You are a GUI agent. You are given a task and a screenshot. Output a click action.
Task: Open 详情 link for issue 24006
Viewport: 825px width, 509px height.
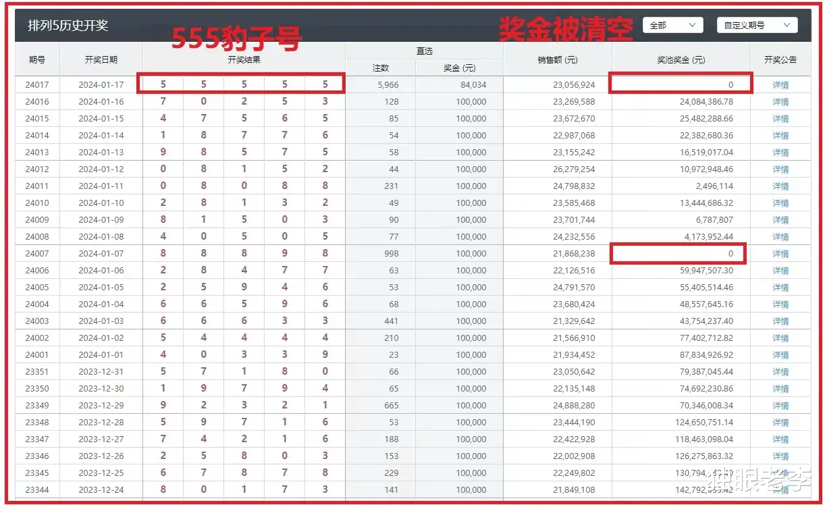click(780, 271)
